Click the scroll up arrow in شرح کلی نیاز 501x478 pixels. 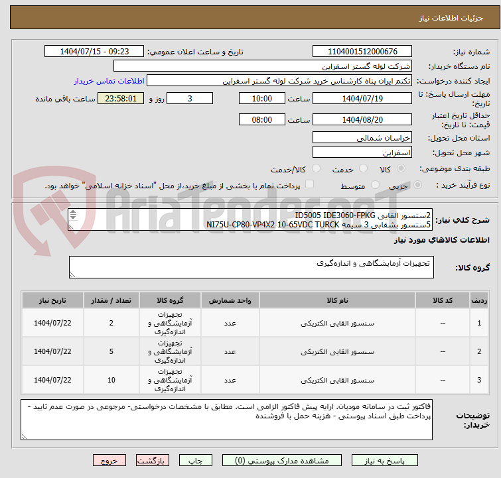point(73,212)
